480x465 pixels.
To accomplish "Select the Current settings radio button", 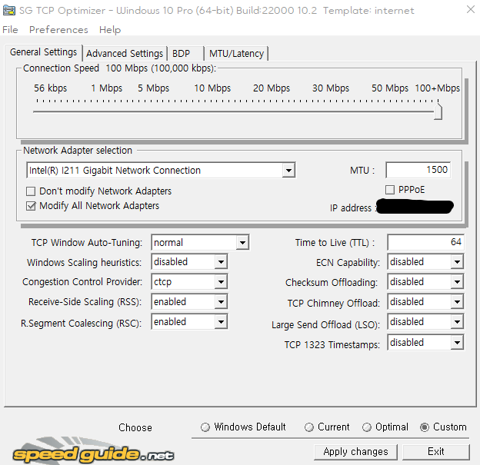I will (309, 427).
